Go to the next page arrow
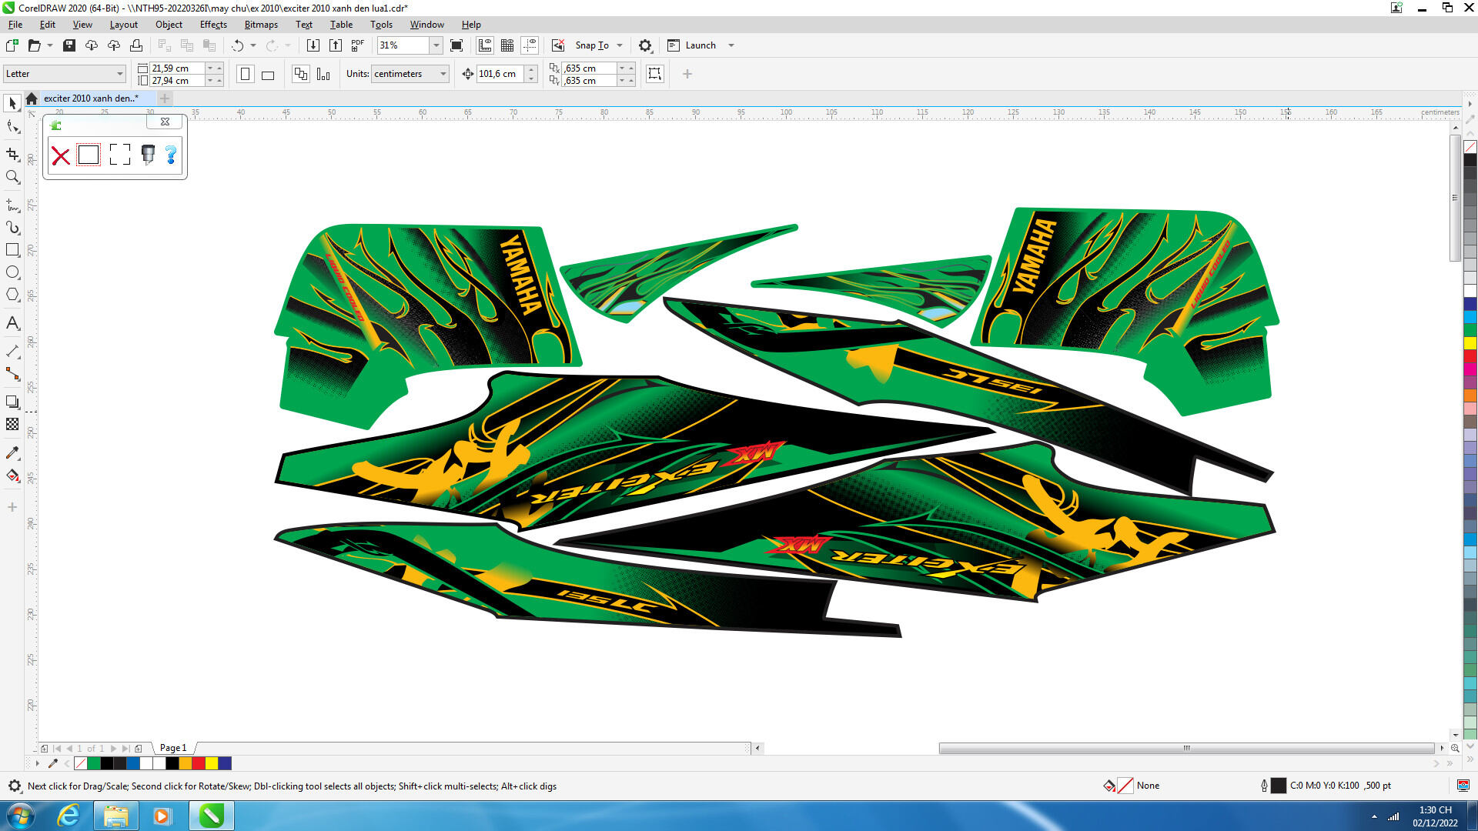 point(113,748)
